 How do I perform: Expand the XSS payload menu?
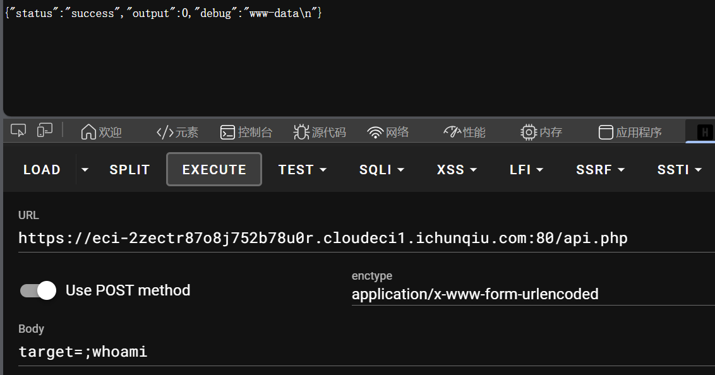point(457,170)
